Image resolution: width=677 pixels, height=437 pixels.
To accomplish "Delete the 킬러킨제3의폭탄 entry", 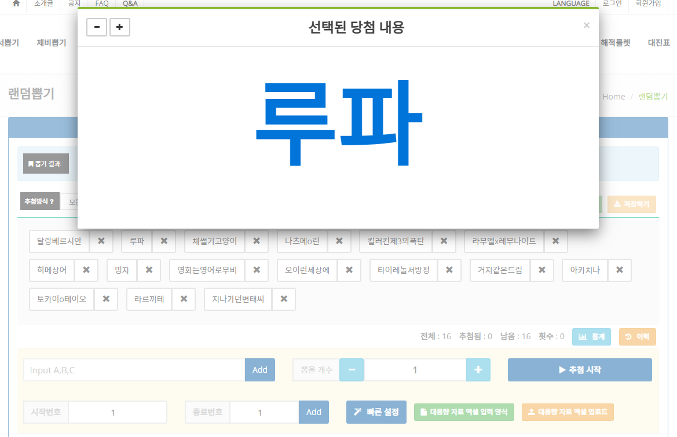I will click(444, 241).
